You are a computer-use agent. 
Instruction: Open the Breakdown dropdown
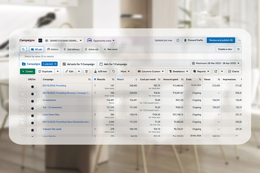(179, 71)
